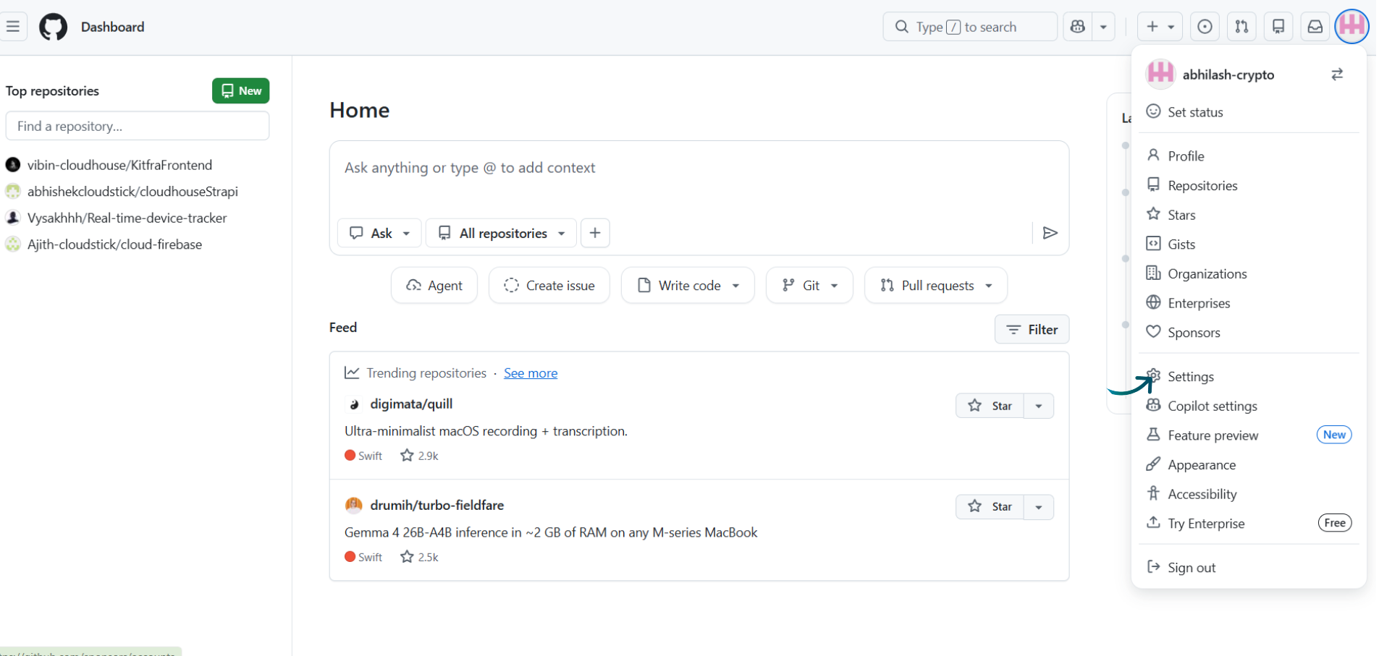Click the search bar
Viewport: 1379px width, 656px height.
point(969,27)
